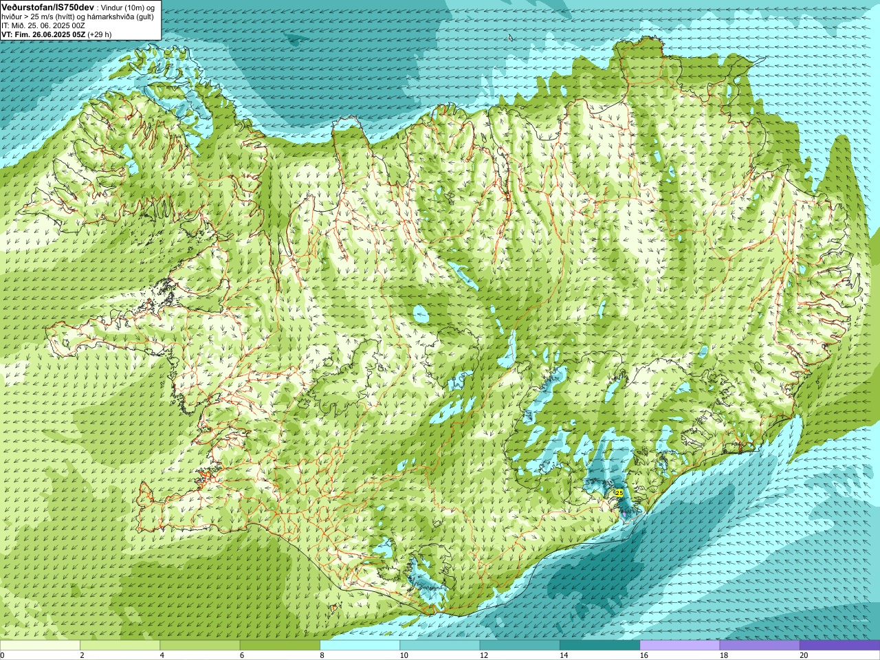Click the legend label 8

(322, 655)
